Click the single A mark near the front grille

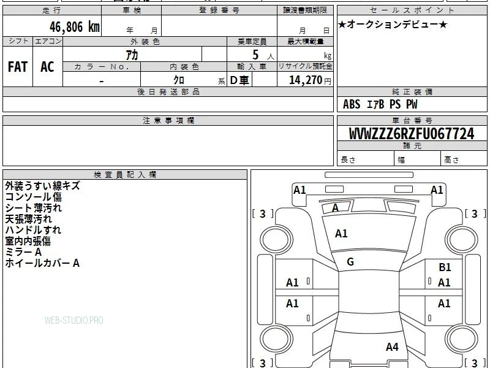[x=335, y=208]
